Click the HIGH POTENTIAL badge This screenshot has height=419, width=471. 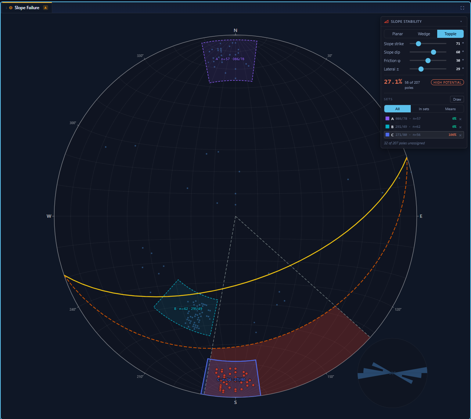click(x=447, y=82)
